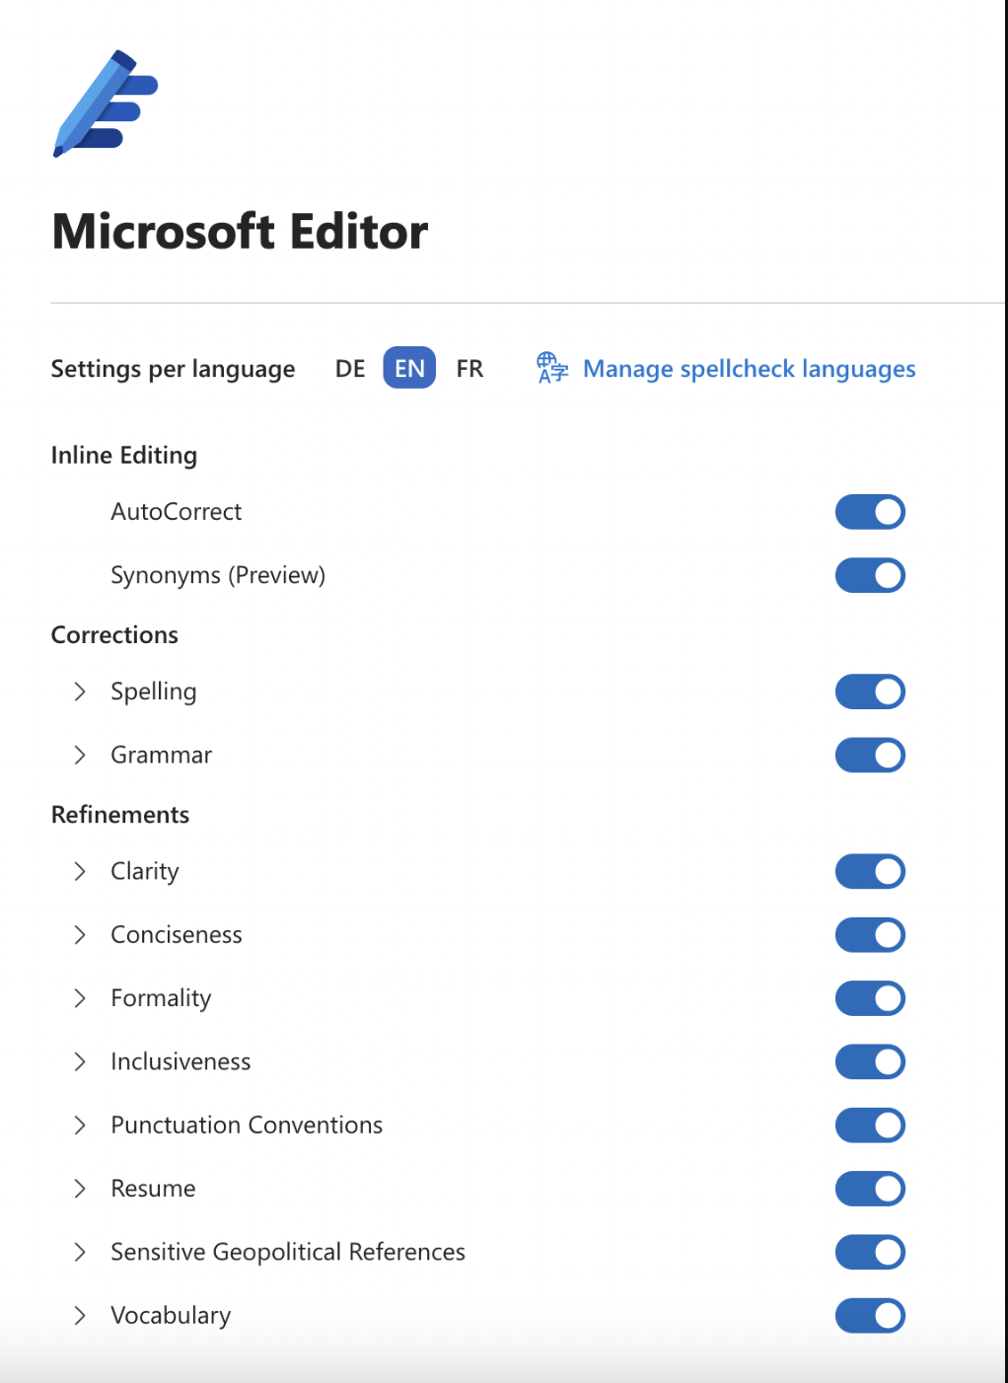Disable the Grammar toggle

pos(870,756)
